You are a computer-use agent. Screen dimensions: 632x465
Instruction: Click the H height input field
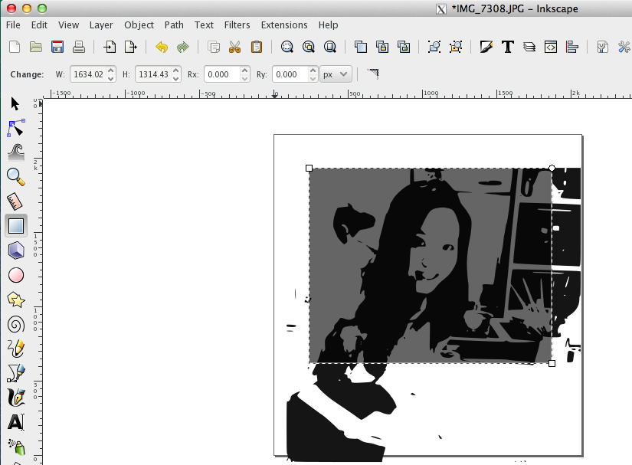tap(153, 74)
